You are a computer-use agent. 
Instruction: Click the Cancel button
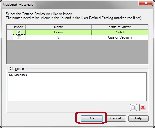[x=115, y=118]
